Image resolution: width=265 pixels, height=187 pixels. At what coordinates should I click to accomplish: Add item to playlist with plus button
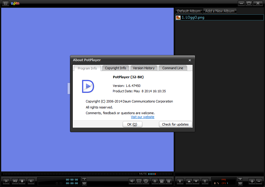[252, 181]
